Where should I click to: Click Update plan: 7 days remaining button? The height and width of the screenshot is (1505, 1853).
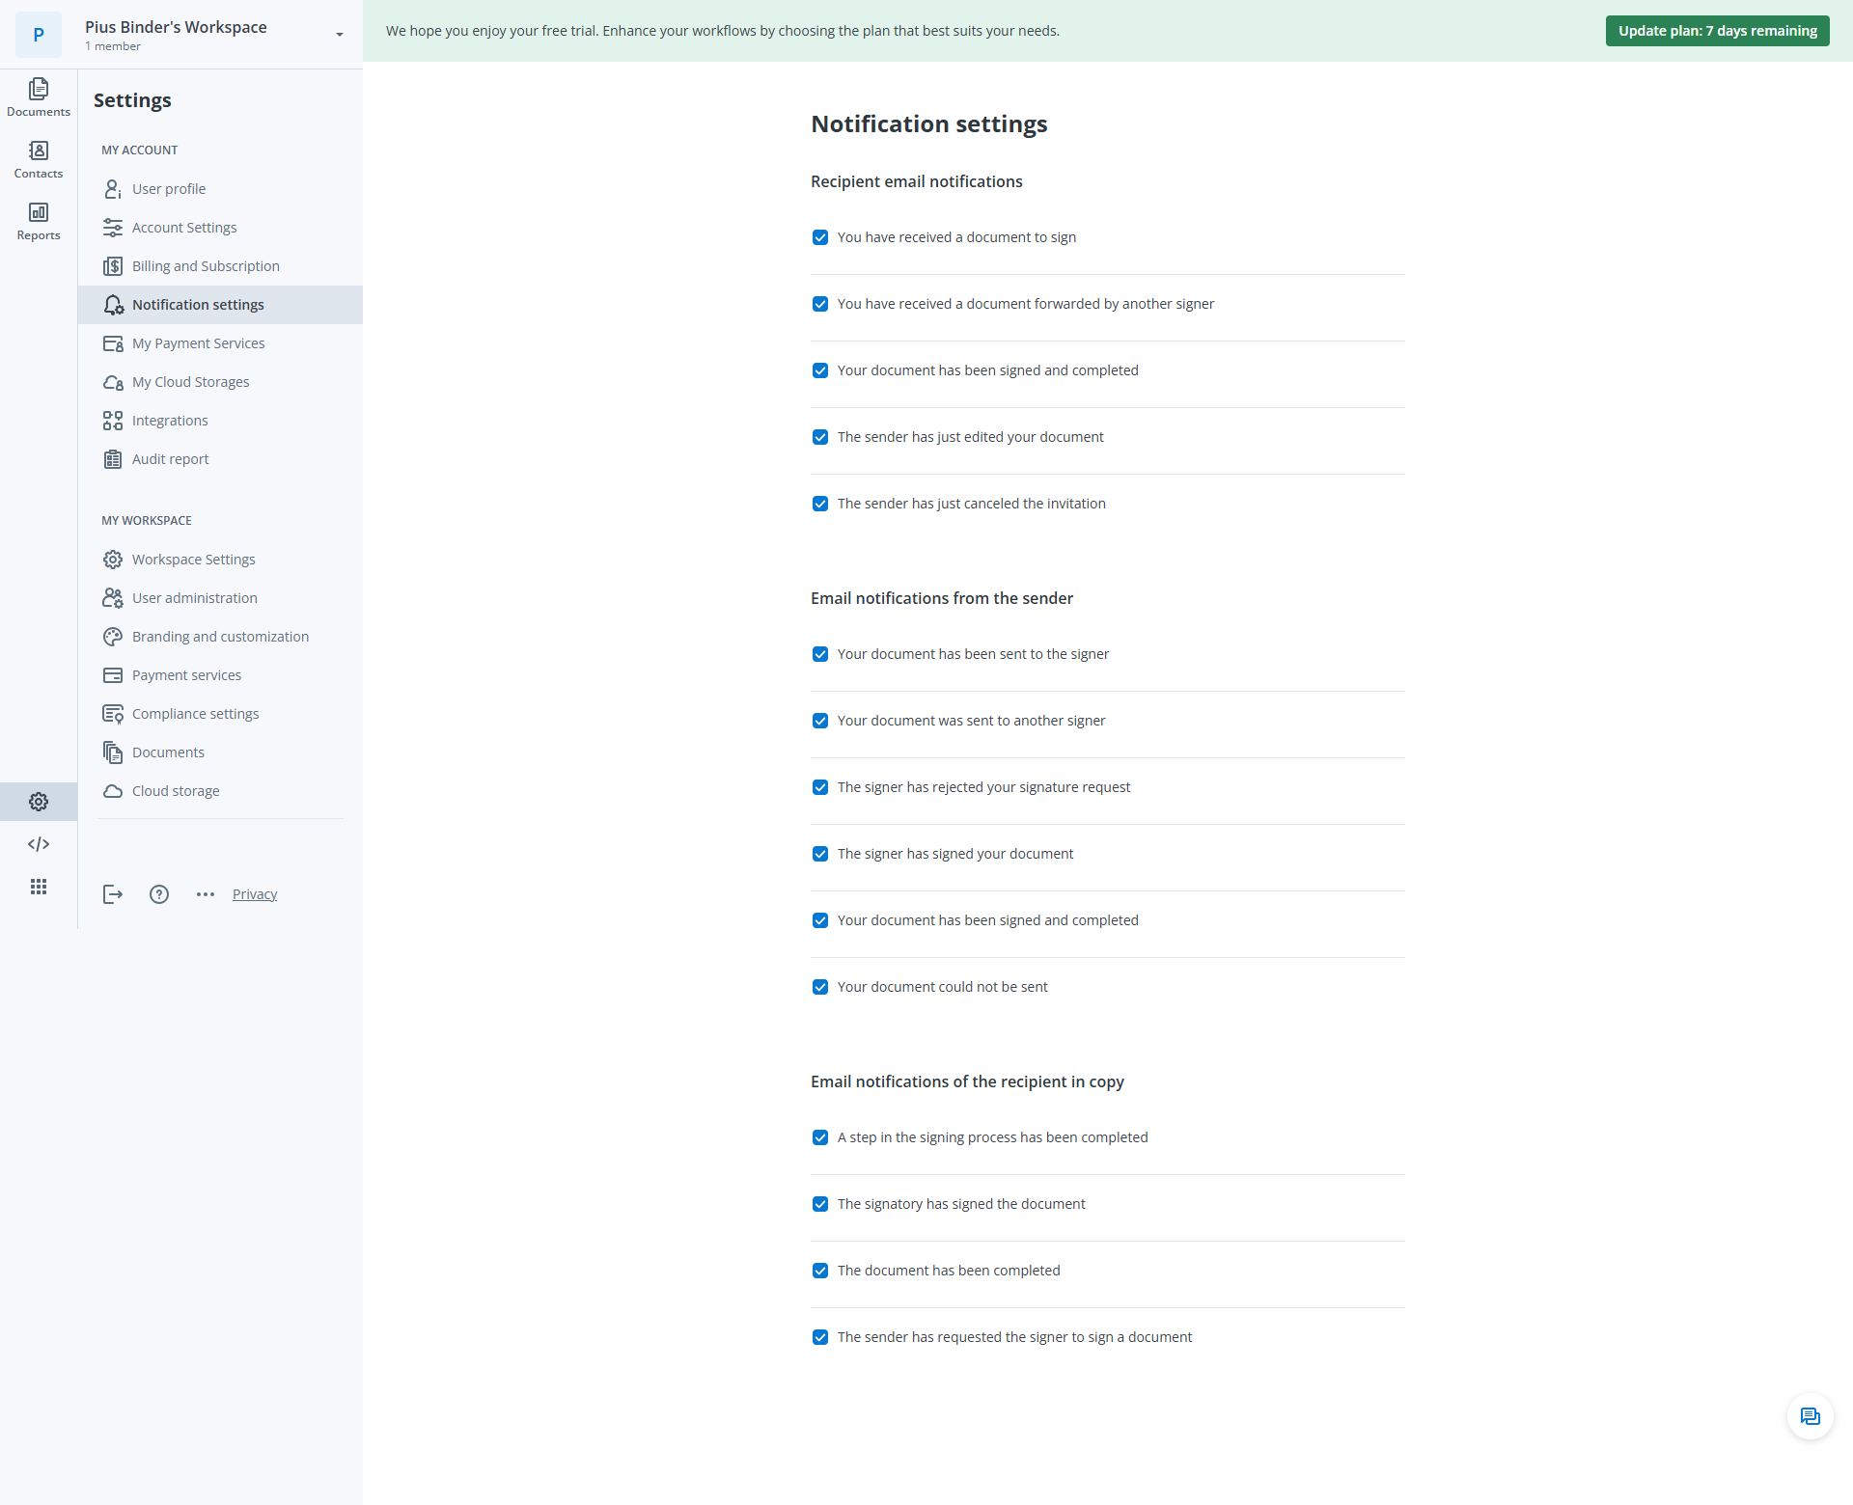pyautogui.click(x=1717, y=31)
